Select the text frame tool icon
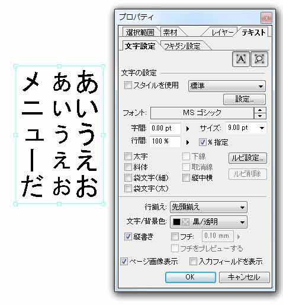Viewport: 283px width, 305px height. 241,59
